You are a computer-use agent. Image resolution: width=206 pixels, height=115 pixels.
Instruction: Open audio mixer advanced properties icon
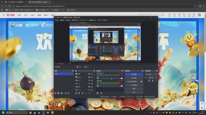(x=98, y=93)
